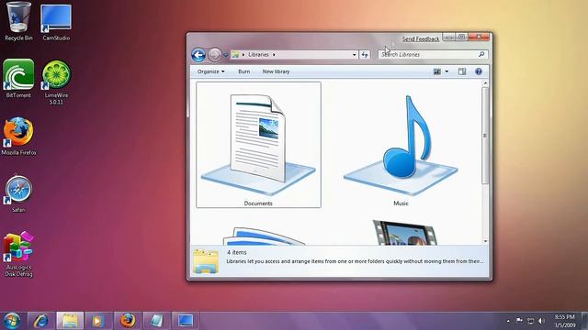Open the recent pages dropdown arrow

[x=225, y=55]
